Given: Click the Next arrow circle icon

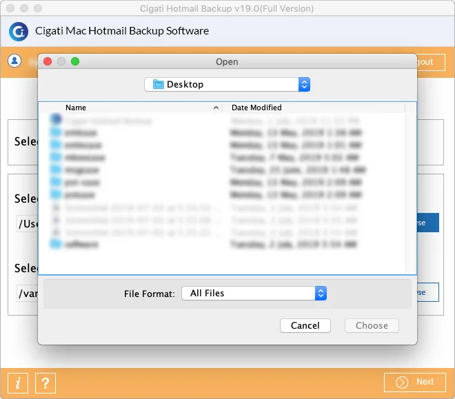Looking at the screenshot, I should coord(402,382).
